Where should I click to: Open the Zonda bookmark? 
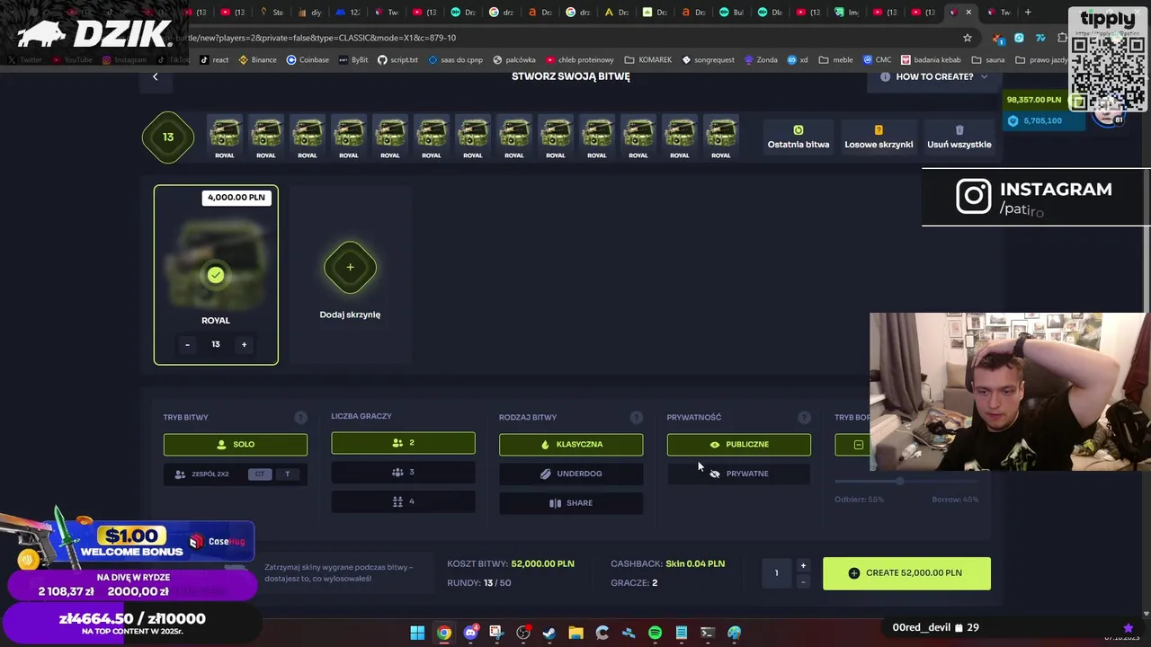[761, 60]
